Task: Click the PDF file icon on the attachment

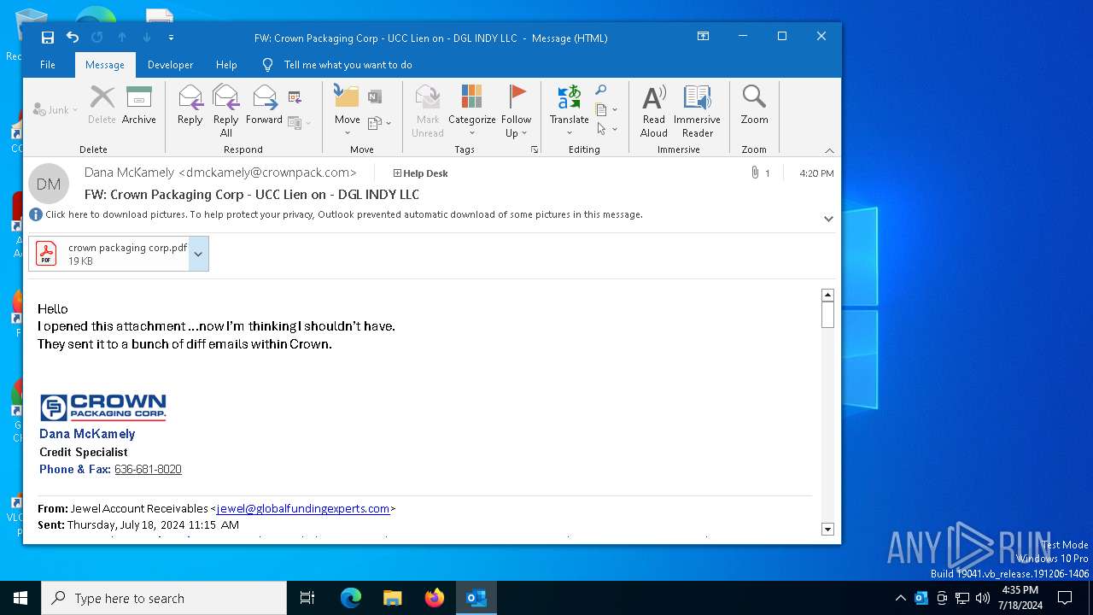Action: click(x=46, y=254)
